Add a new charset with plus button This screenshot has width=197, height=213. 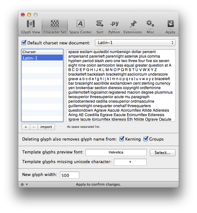point(26,127)
